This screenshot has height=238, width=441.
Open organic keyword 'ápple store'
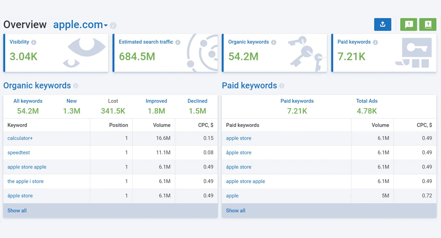[x=20, y=196]
